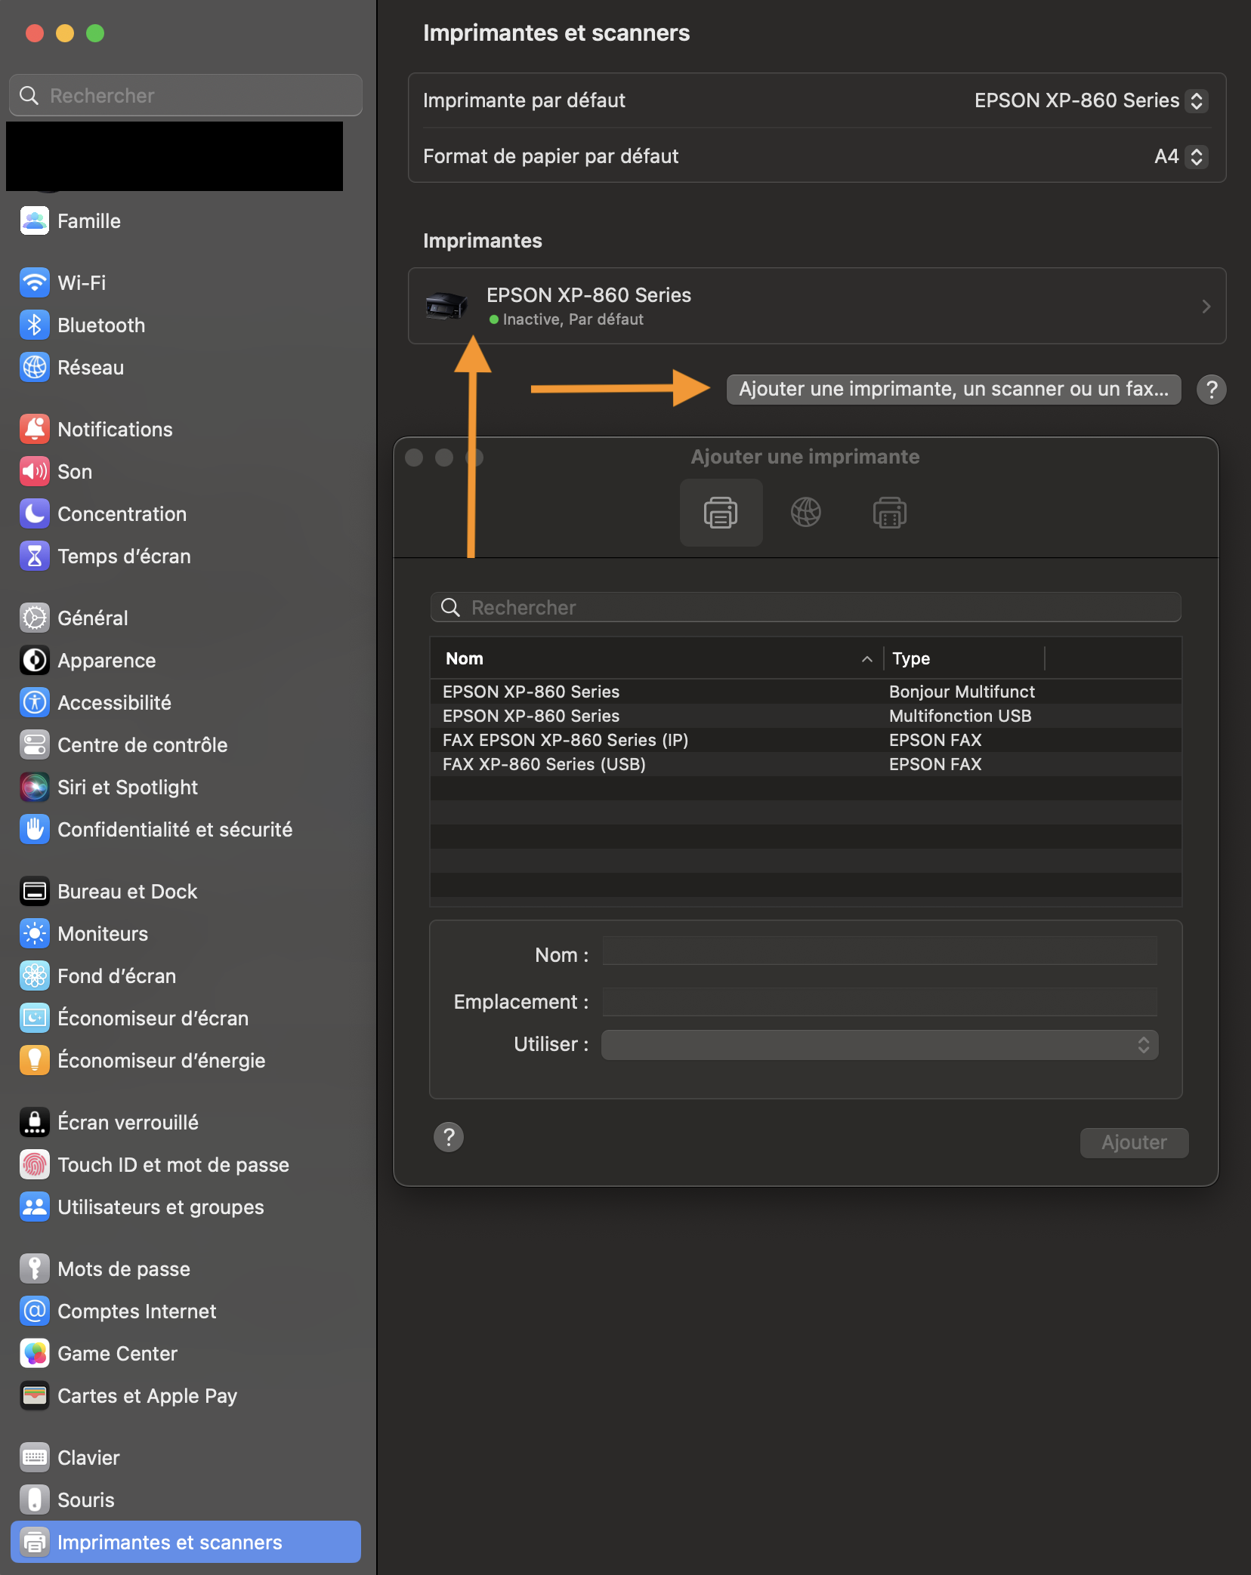Open Game Center settings
This screenshot has height=1575, width=1251.
tap(185, 1354)
